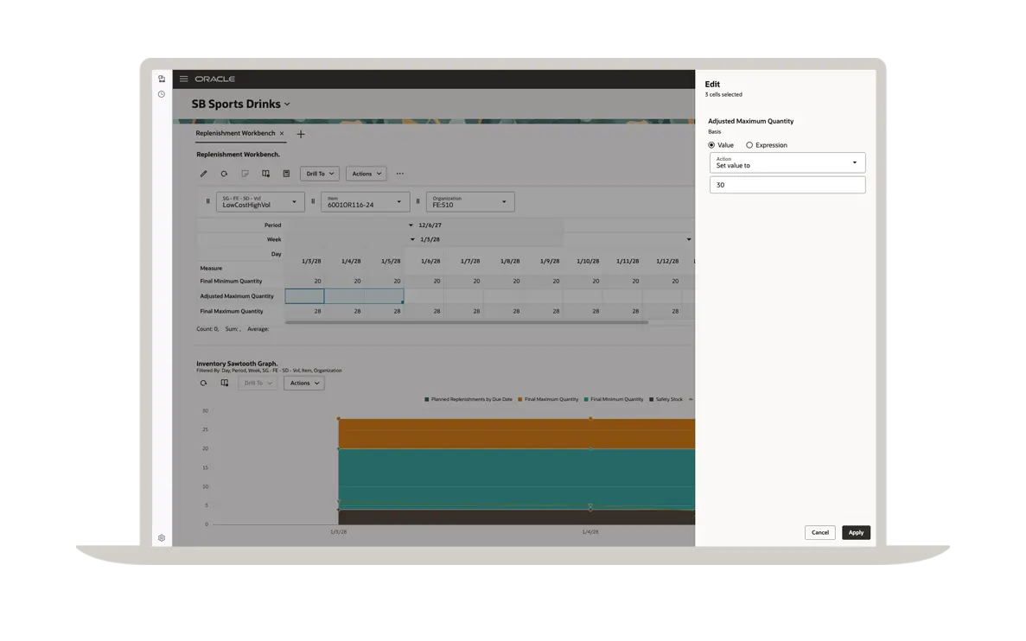
Task: Open the hamburger navigation menu
Action: tap(183, 79)
